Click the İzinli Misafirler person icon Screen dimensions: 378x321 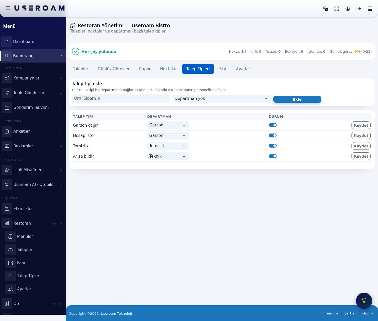pos(7,170)
